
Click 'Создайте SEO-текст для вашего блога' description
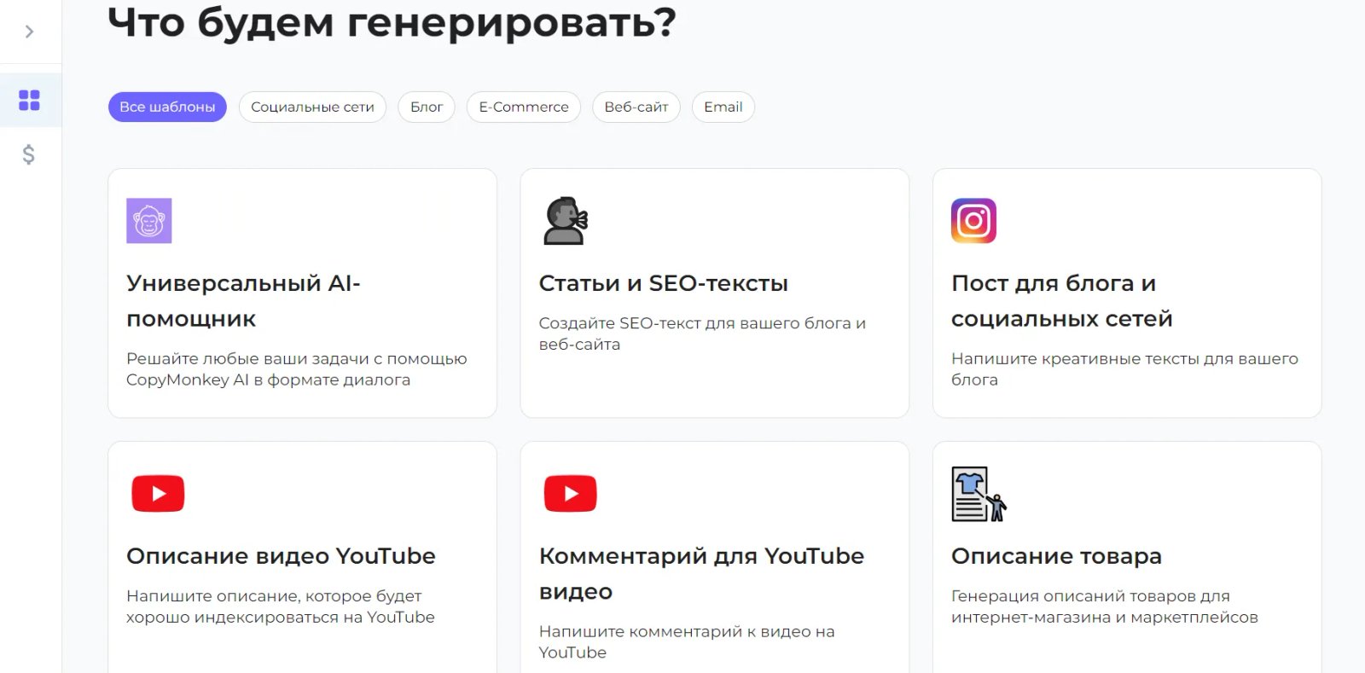pyautogui.click(x=702, y=334)
